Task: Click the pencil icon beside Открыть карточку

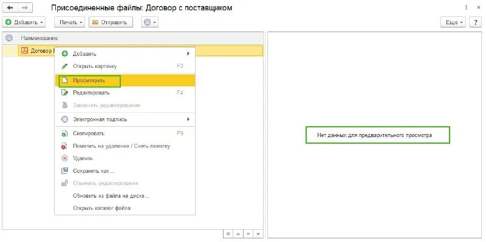Action: 64,66
